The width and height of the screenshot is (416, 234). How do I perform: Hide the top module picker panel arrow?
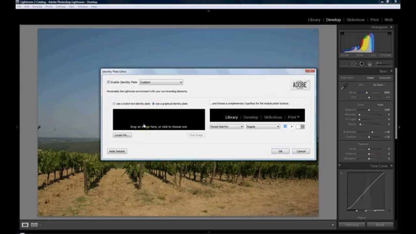pos(208,11)
